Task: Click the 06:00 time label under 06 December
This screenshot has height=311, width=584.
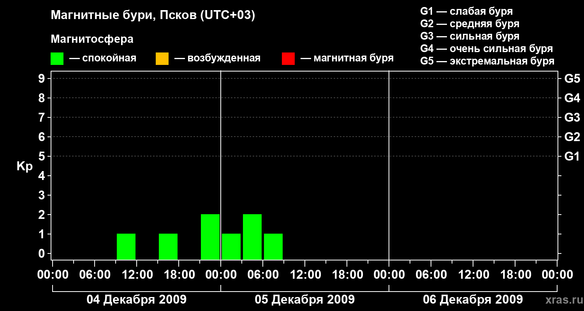Action: click(431, 275)
